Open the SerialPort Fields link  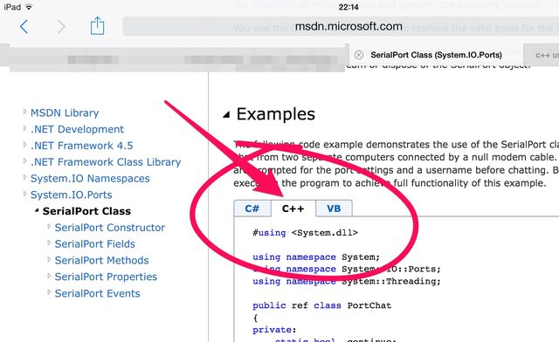(95, 244)
